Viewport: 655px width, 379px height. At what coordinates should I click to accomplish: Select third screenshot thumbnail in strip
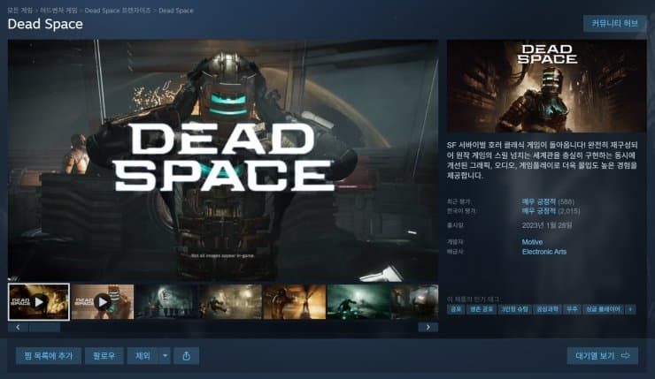[x=166, y=302]
